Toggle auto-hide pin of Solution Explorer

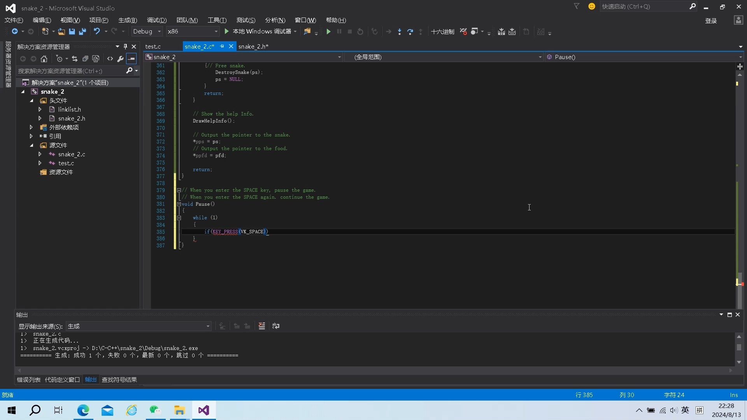125,46
